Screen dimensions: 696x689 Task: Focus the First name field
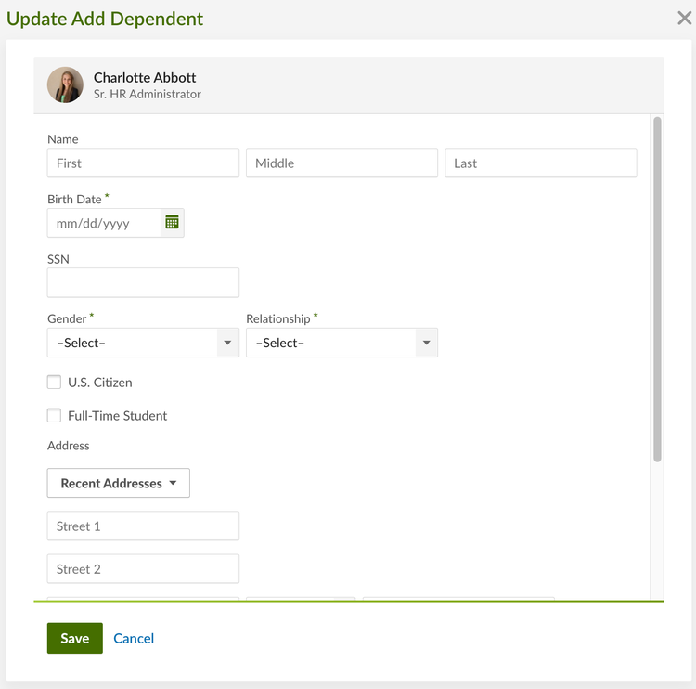click(143, 163)
